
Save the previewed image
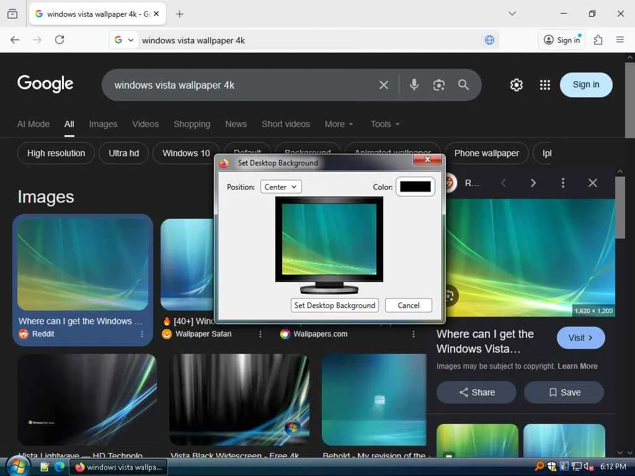click(x=564, y=392)
